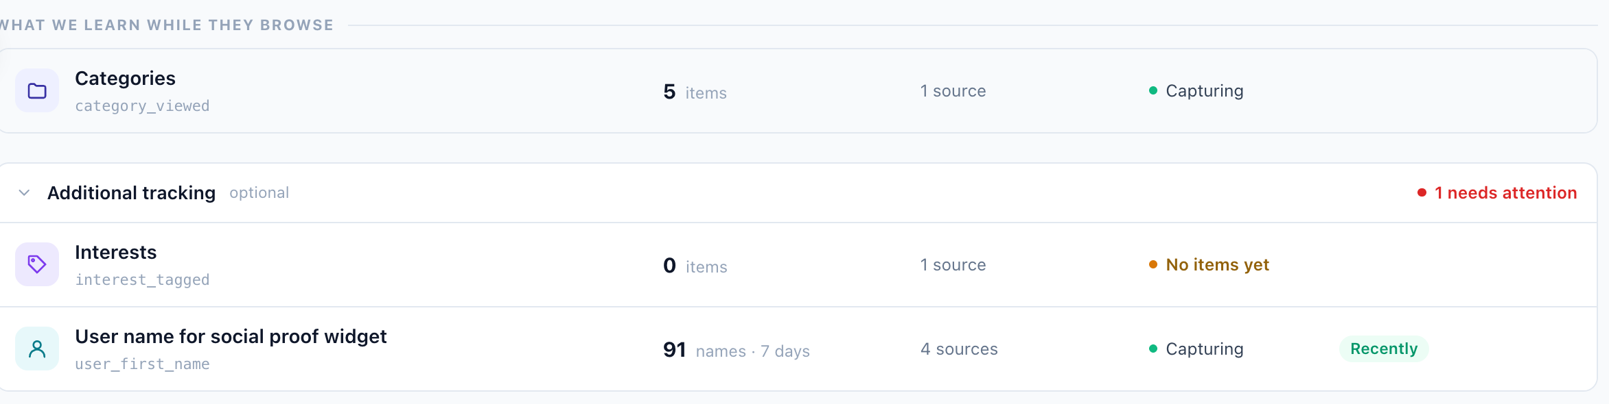The height and width of the screenshot is (404, 1609).
Task: Click the Interests '1 source' label
Action: tap(953, 265)
